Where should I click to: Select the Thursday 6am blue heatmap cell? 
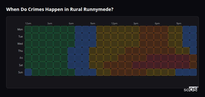tap(71, 51)
